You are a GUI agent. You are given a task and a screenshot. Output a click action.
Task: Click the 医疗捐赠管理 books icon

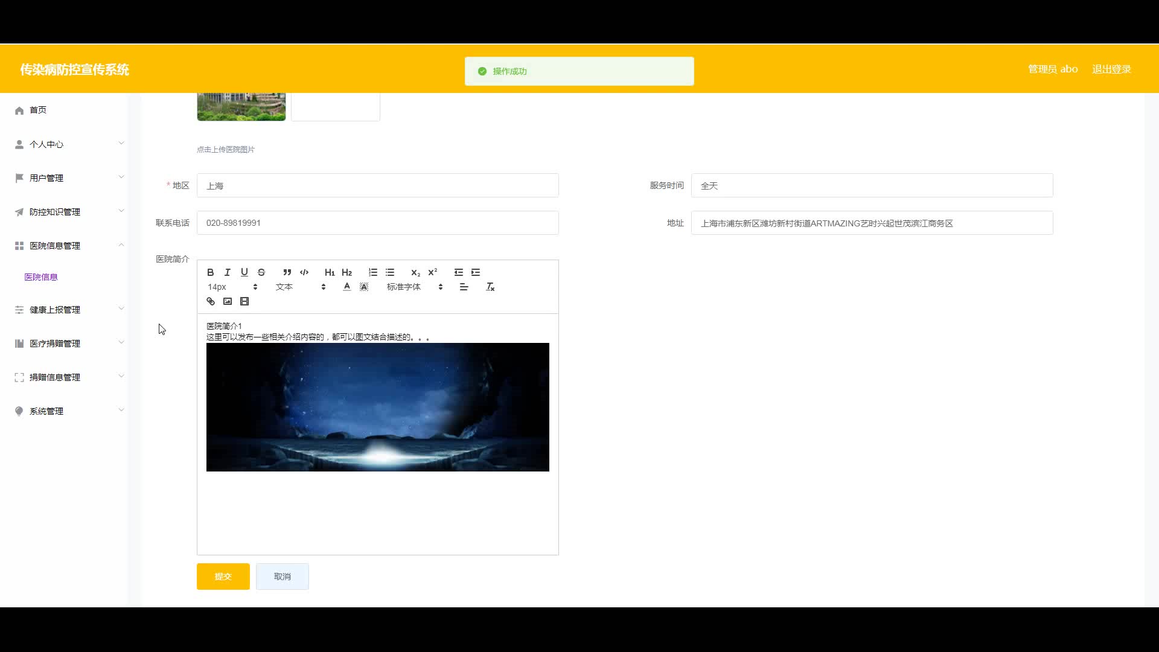[19, 344]
